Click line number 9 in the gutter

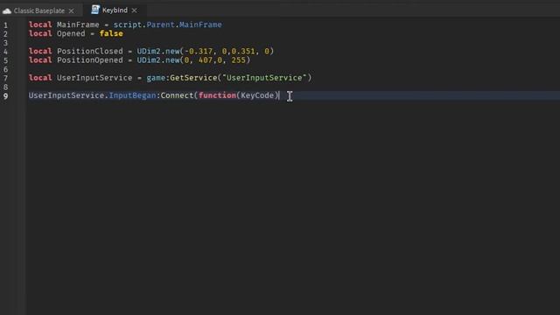(x=5, y=95)
